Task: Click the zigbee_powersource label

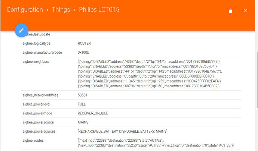Action: (x=38, y=122)
